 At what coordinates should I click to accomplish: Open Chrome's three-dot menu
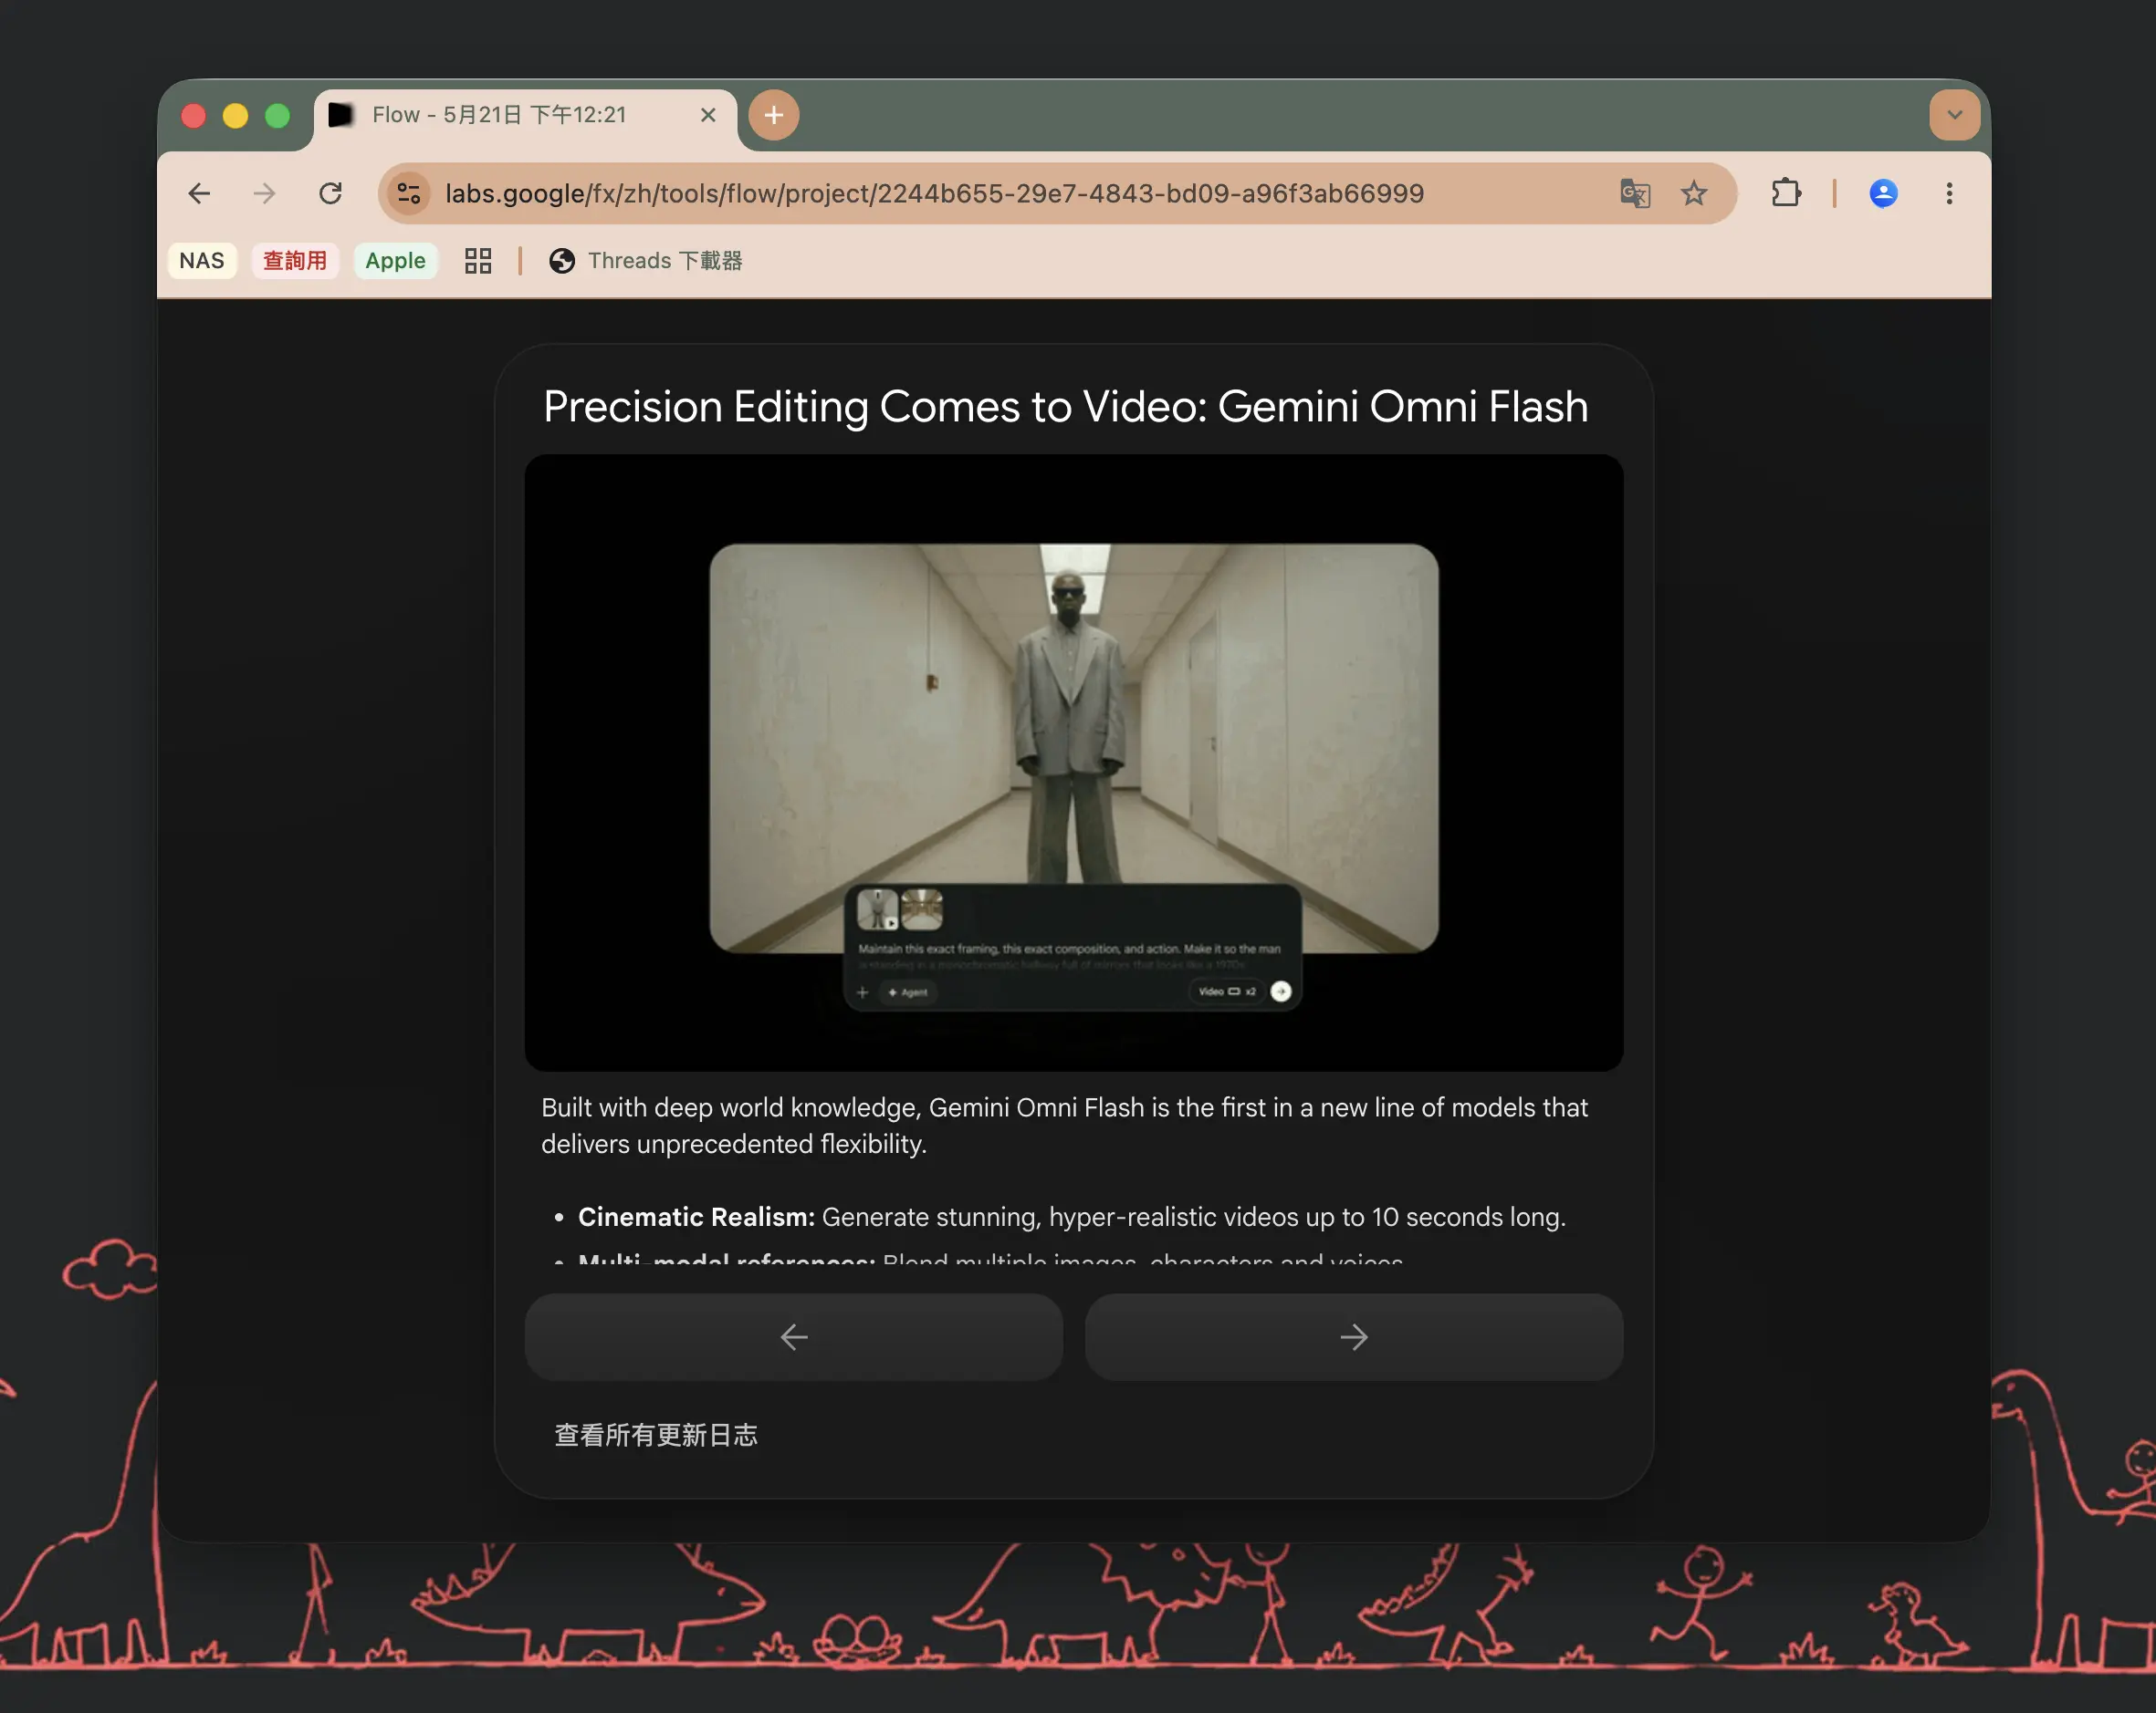pyautogui.click(x=1949, y=192)
